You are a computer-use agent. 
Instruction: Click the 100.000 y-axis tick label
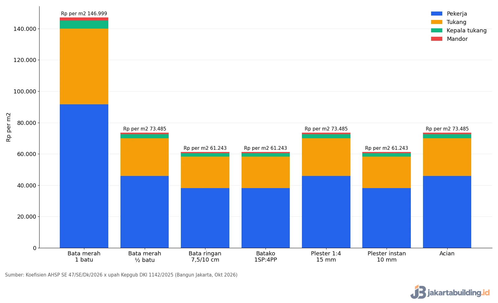(x=25, y=92)
